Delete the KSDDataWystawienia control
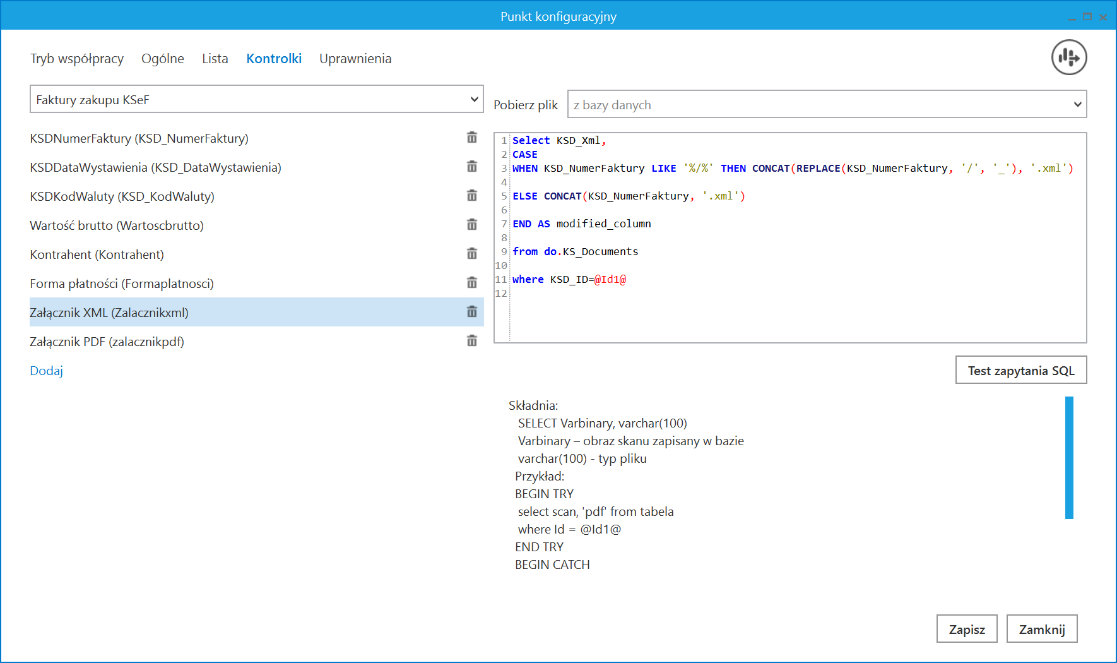Screen dimensions: 1117x663 tap(471, 167)
